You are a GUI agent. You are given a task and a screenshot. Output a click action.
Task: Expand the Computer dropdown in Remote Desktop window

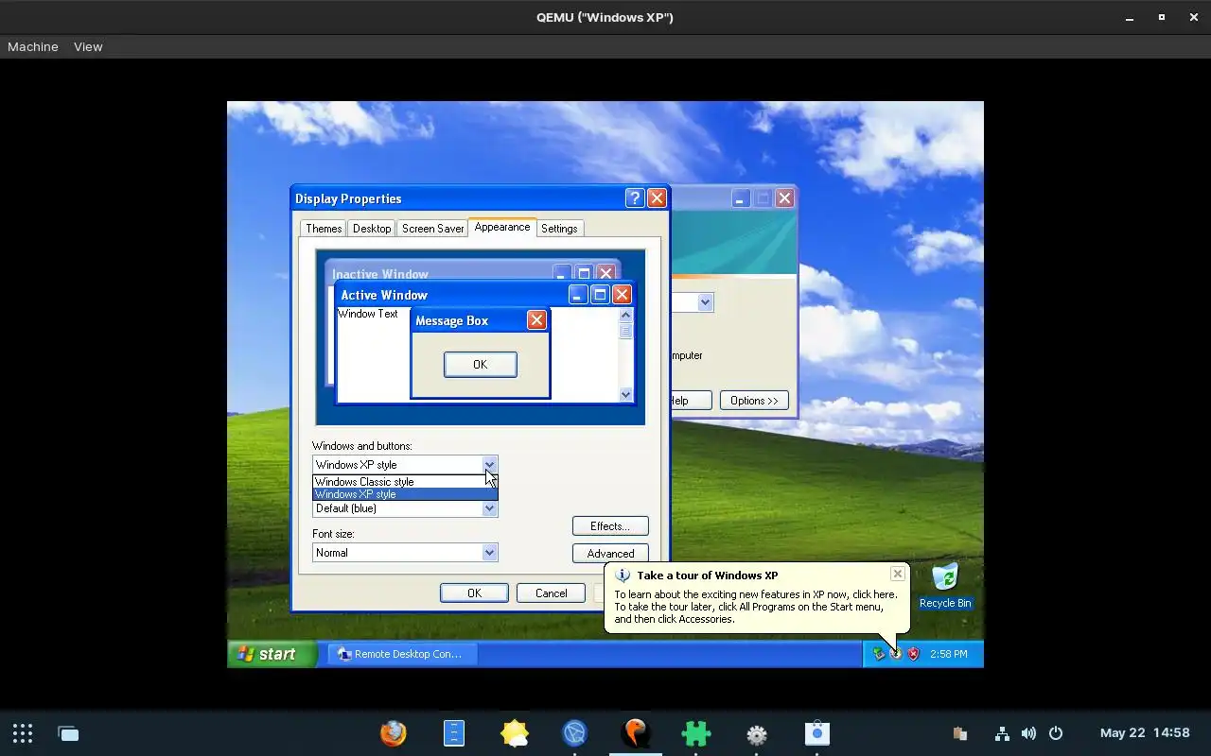[705, 302]
